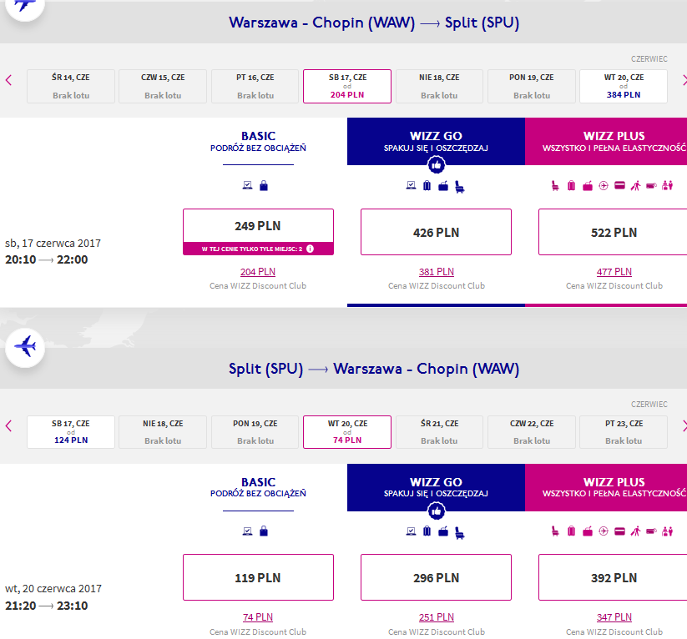The width and height of the screenshot is (687, 639).
Task: Select return date PT 23, CZE
Action: click(x=624, y=432)
